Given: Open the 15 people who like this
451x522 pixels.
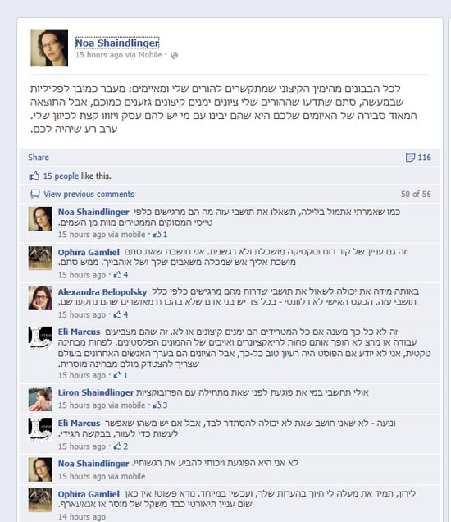Looking at the screenshot, I should (61, 176).
